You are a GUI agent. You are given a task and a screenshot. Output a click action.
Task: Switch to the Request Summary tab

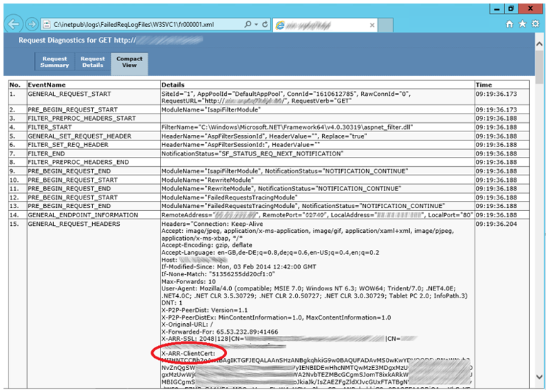pos(55,62)
